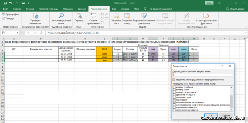248x123 pixels.
Task: Click the password field for sheet protection
Action: [x=203, y=75]
